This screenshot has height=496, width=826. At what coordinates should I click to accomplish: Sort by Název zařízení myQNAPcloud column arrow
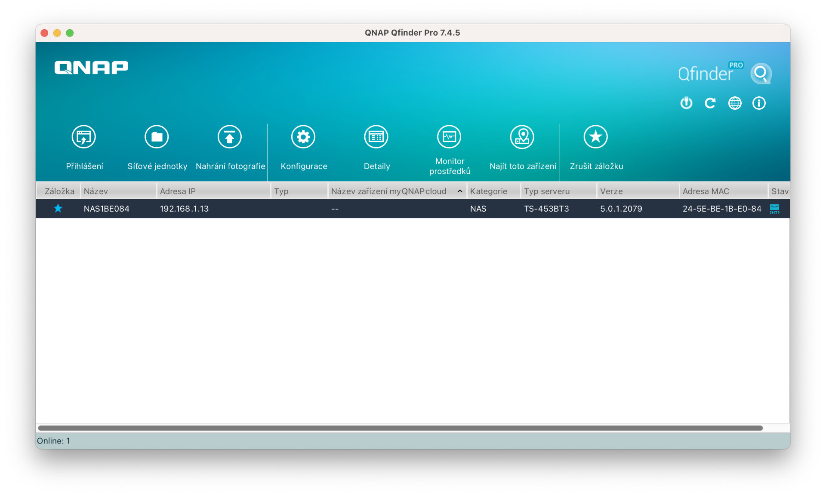(460, 191)
